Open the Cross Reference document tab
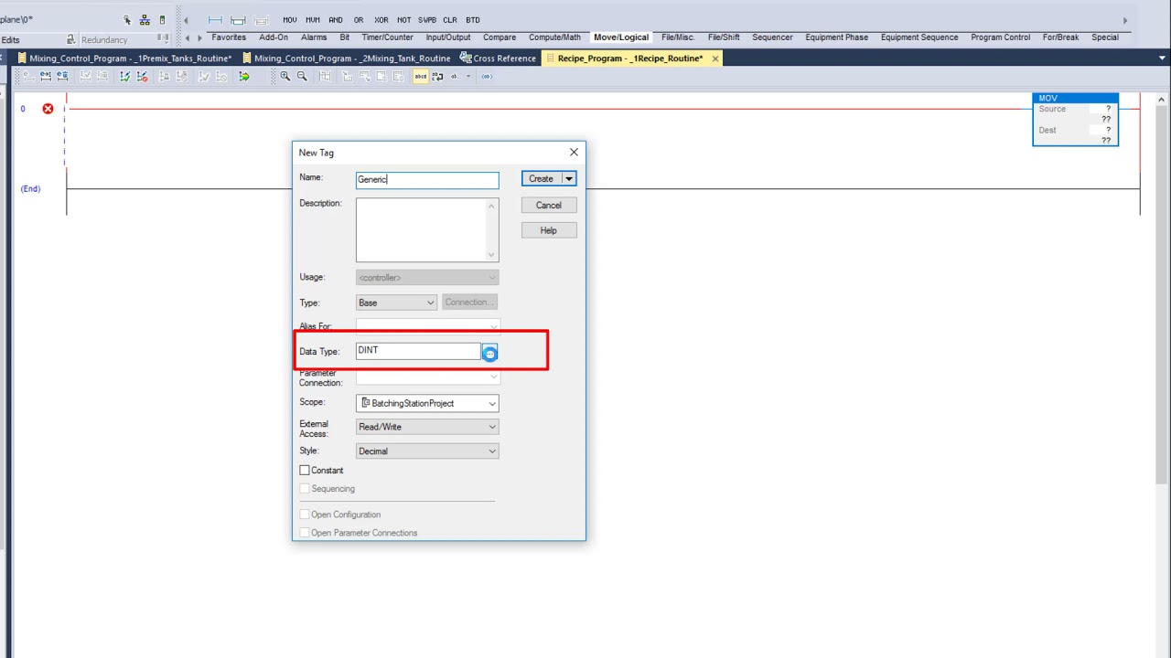1171x658 pixels. (499, 58)
